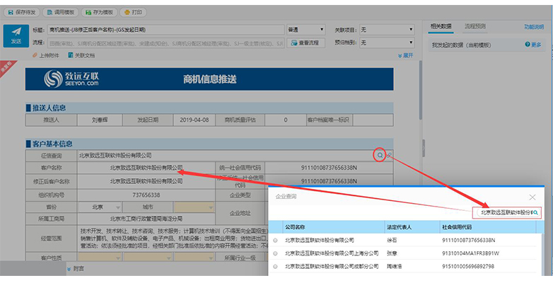Click 保存待发 save draft button
The image size is (553, 283).
click(x=22, y=12)
